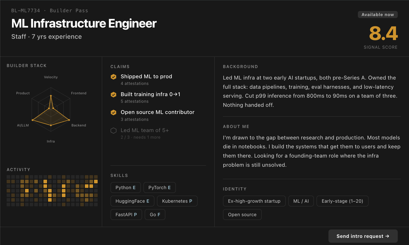Image resolution: width=409 pixels, height=245 pixels.
Task: Click the Backend axis label on radar chart
Action: coord(79,125)
